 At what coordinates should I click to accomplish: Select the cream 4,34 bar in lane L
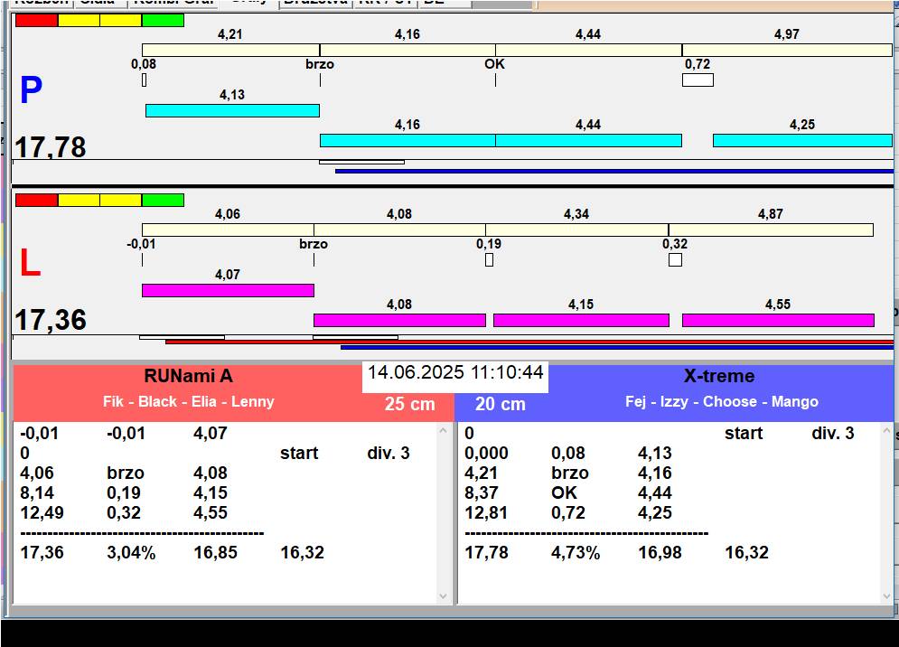(x=576, y=230)
